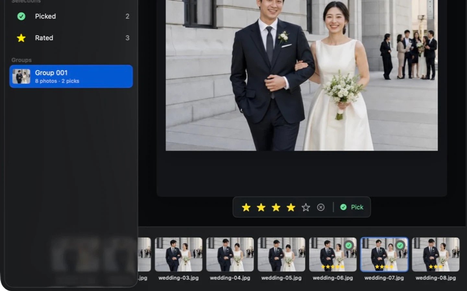The width and height of the screenshot is (467, 291).
Task: Click the "8 photos · 2 picks" subtitle
Action: coord(57,81)
